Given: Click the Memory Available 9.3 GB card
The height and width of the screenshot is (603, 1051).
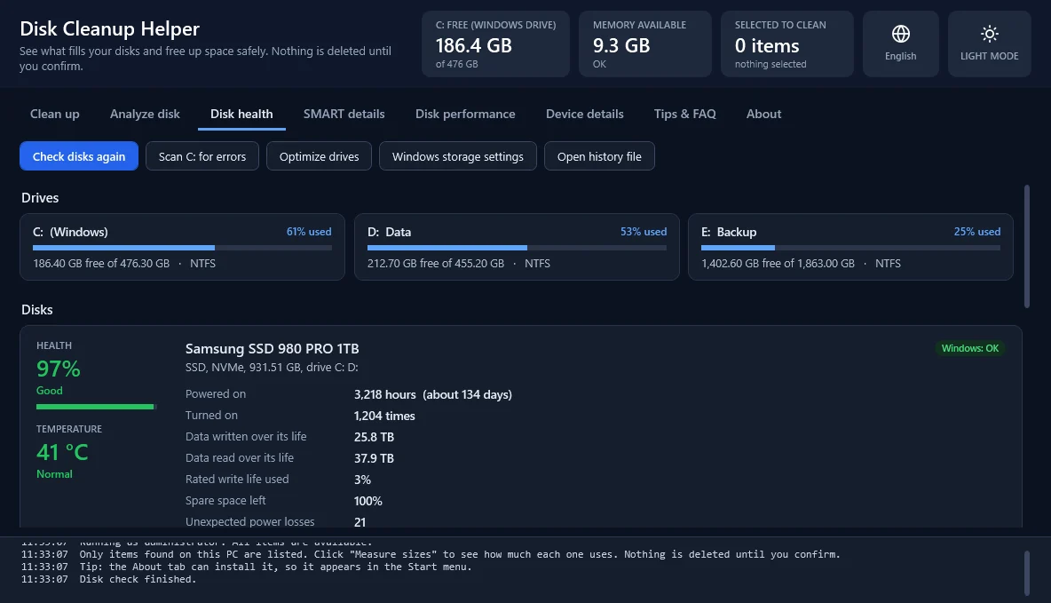Looking at the screenshot, I should (644, 44).
